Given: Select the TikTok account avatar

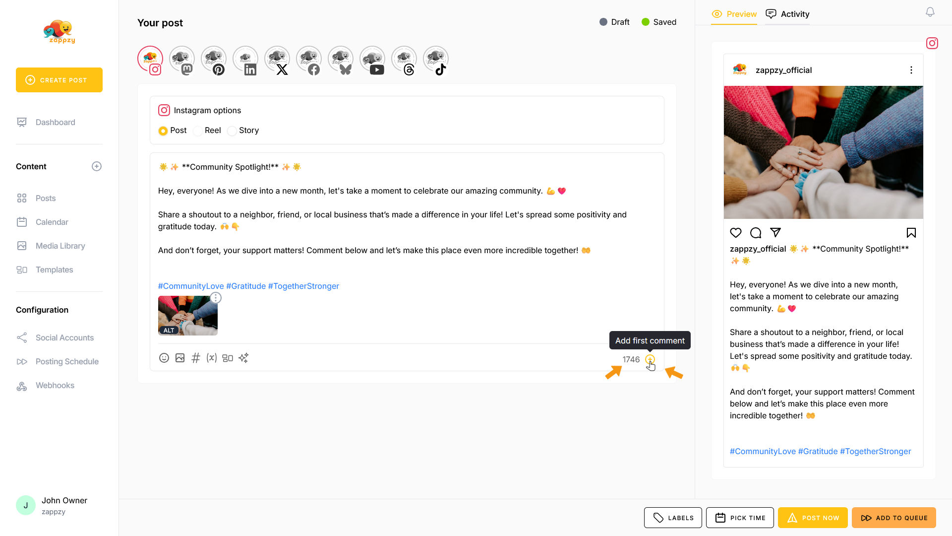Looking at the screenshot, I should point(436,60).
